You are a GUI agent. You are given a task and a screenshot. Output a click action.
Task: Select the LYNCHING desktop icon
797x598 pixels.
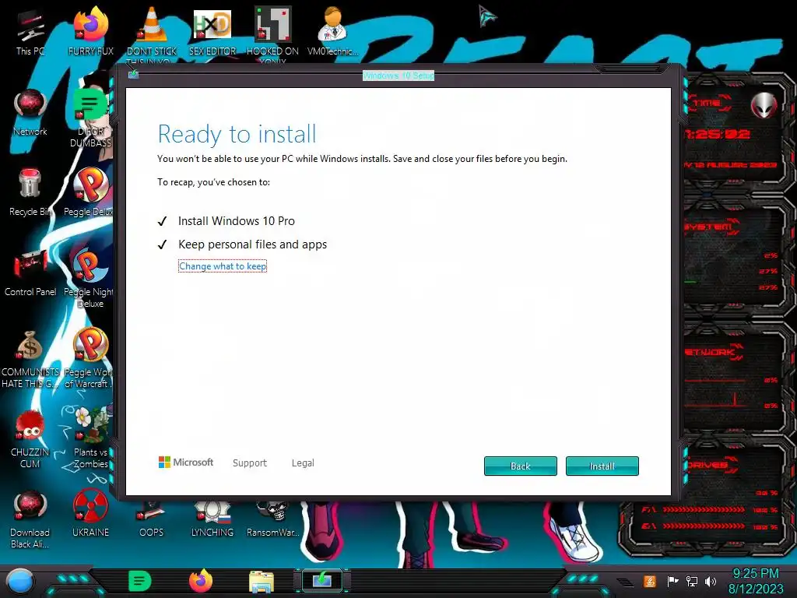click(x=212, y=519)
